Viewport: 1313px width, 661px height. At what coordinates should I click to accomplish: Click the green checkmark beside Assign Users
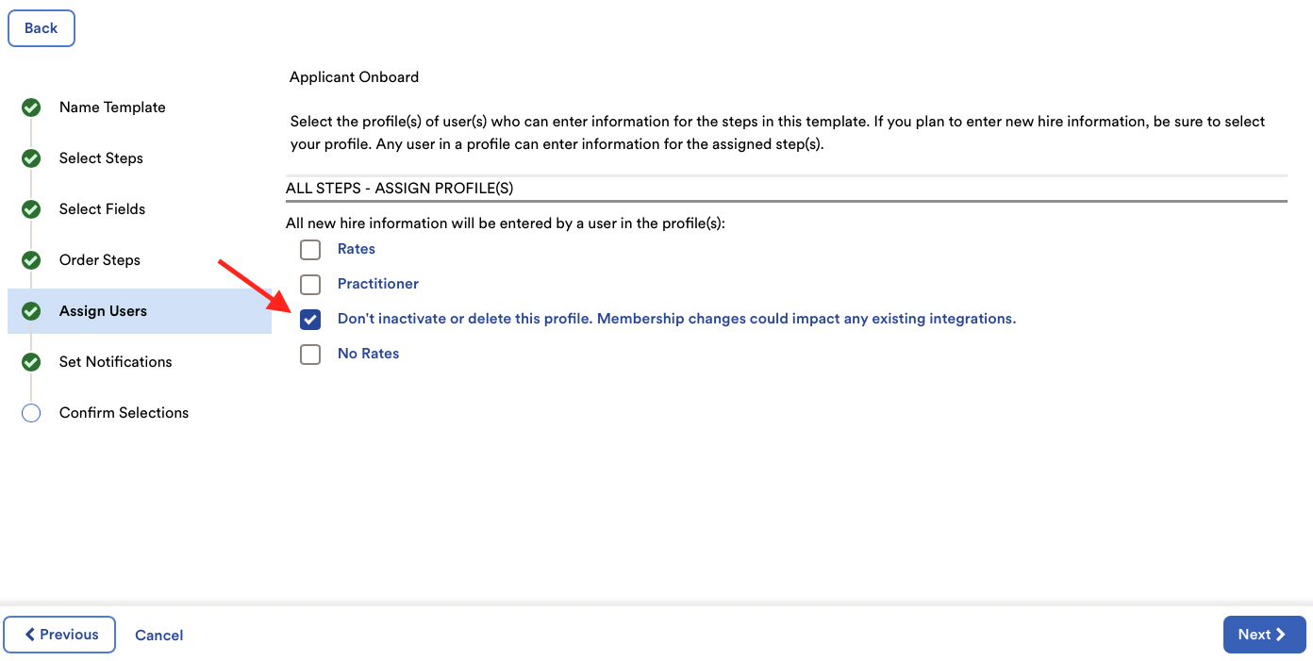31,311
